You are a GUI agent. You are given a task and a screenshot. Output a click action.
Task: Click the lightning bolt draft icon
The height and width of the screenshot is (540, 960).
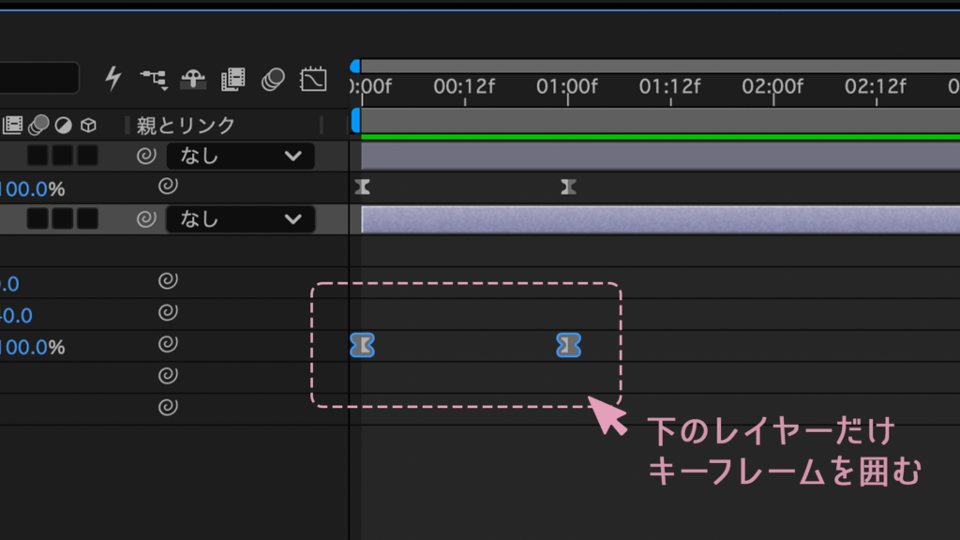click(x=113, y=79)
